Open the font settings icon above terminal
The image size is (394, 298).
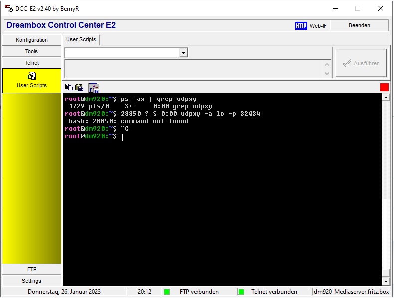pyautogui.click(x=94, y=88)
